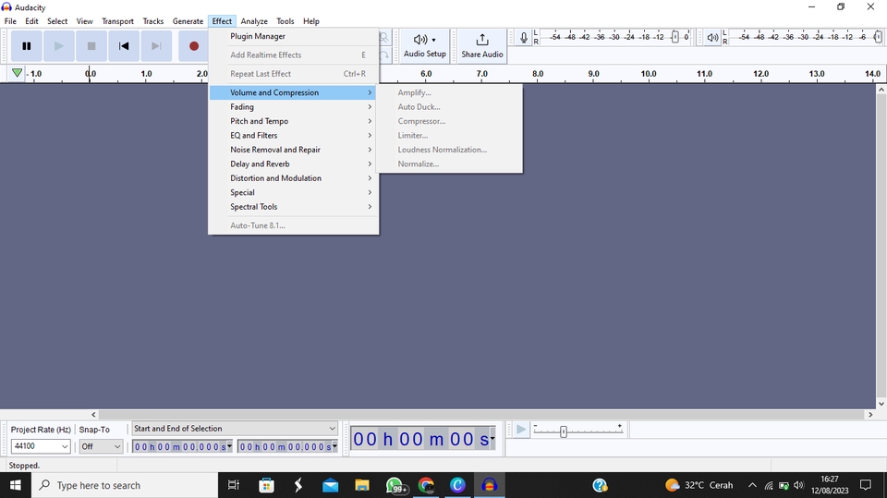Viewport: 887px width, 498px height.
Task: Click the vertical scrollbar down arrow
Action: click(x=881, y=404)
